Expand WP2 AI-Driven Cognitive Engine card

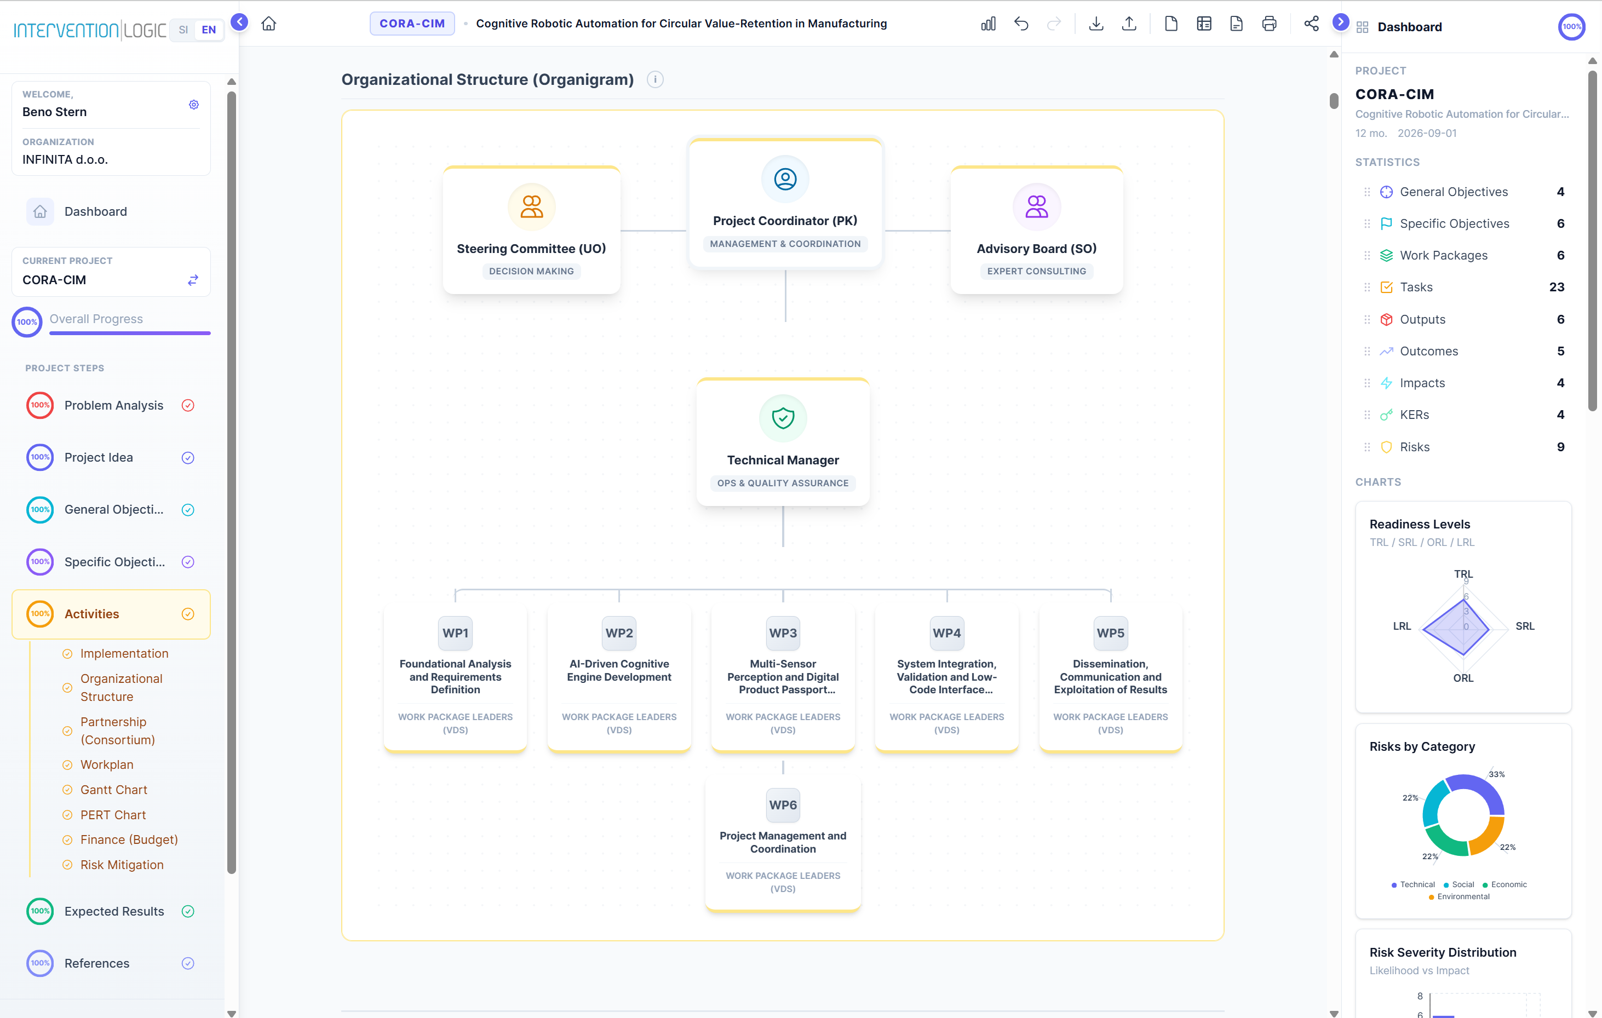(619, 677)
